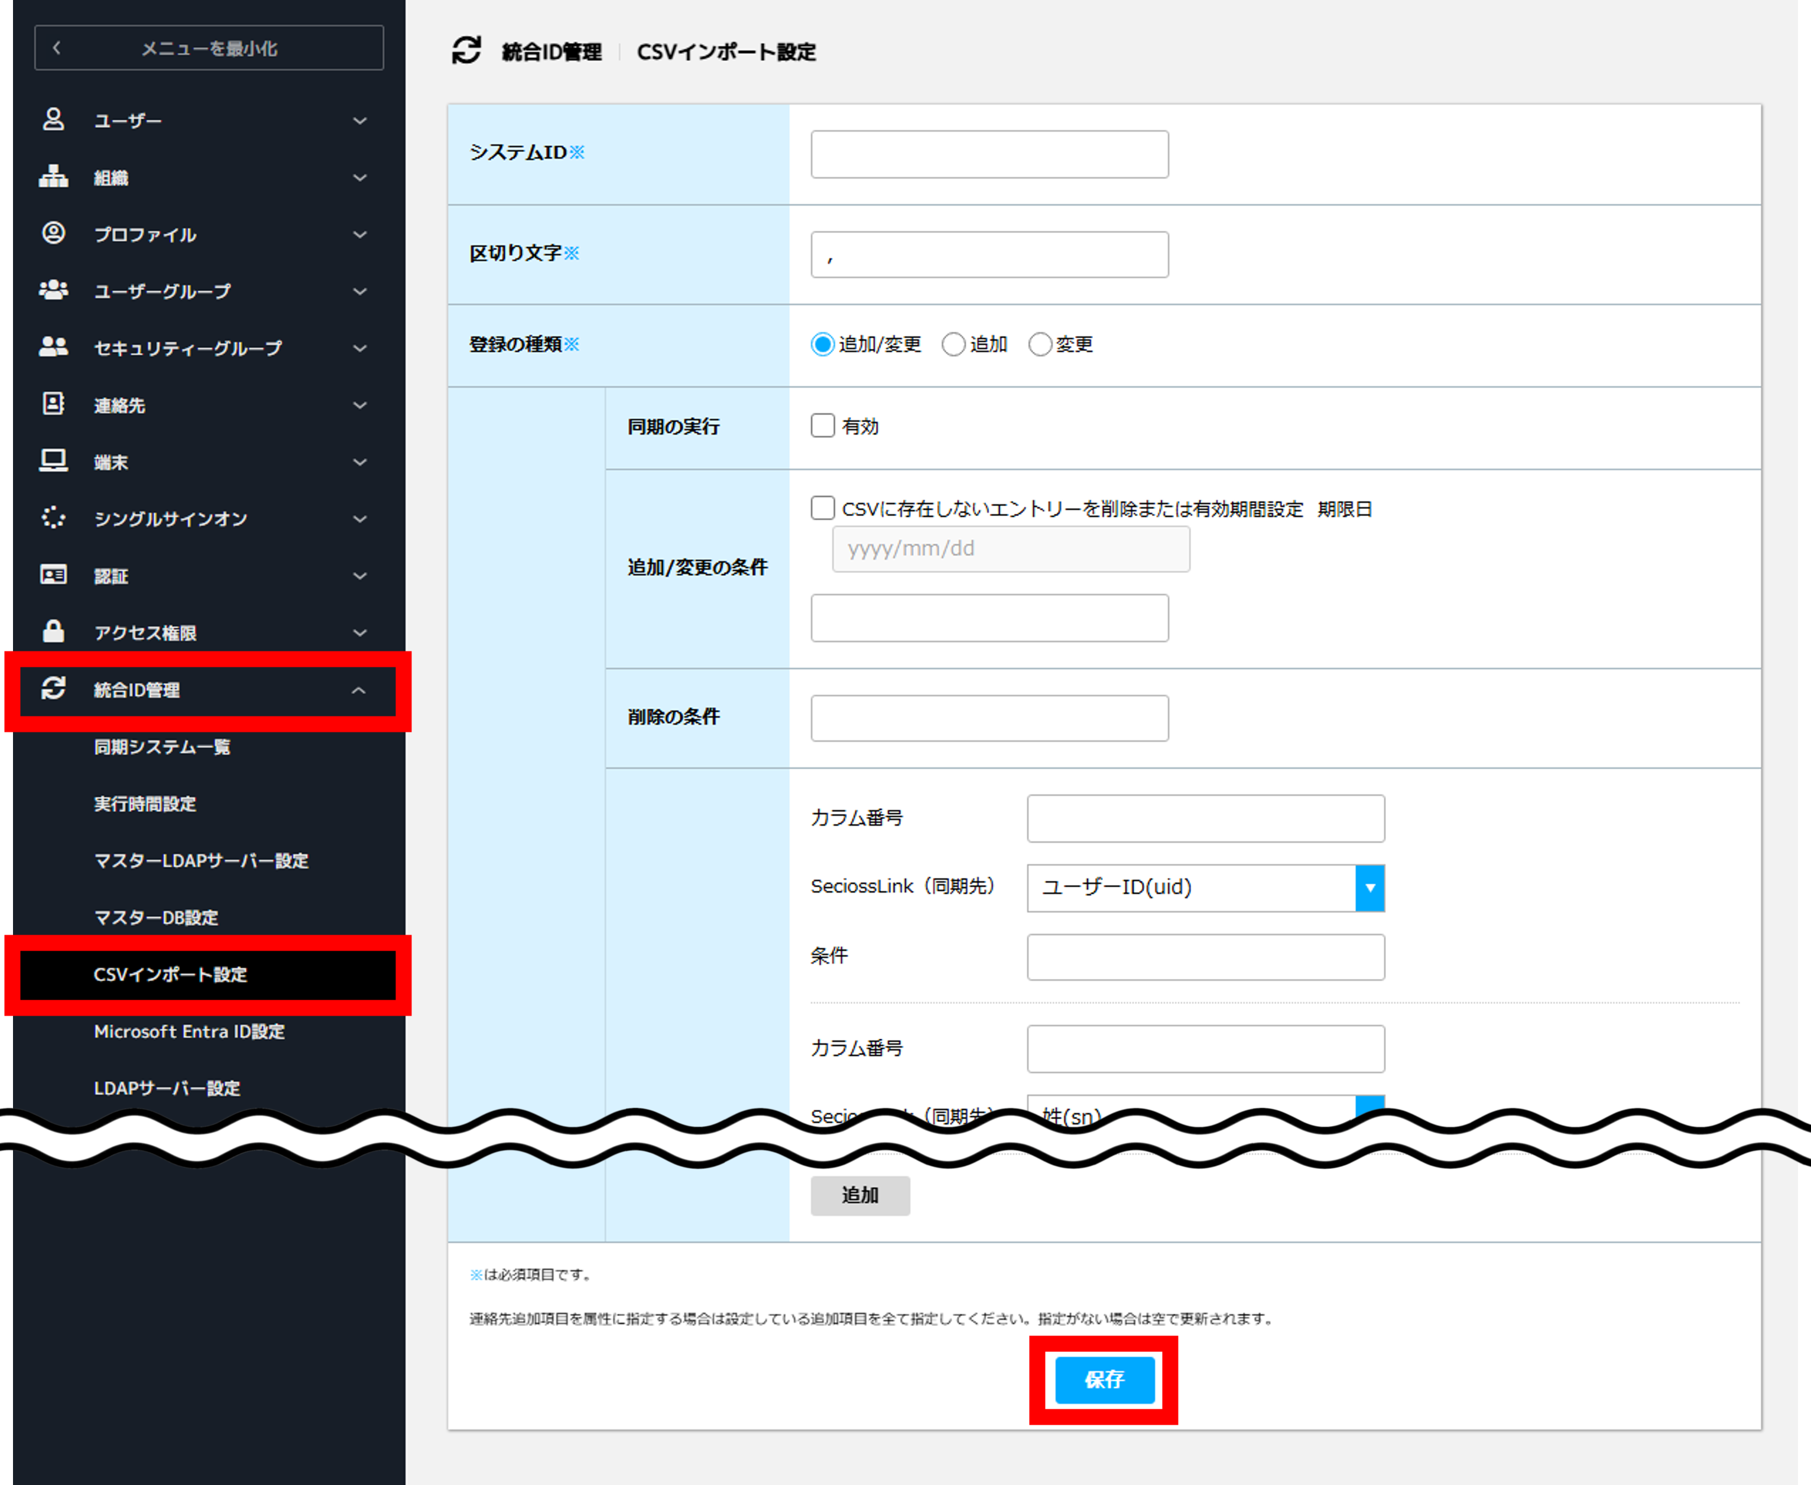Screen dimensions: 1811x1485
Task: Click the セキュリティーグループ icon
Action: [x=54, y=346]
